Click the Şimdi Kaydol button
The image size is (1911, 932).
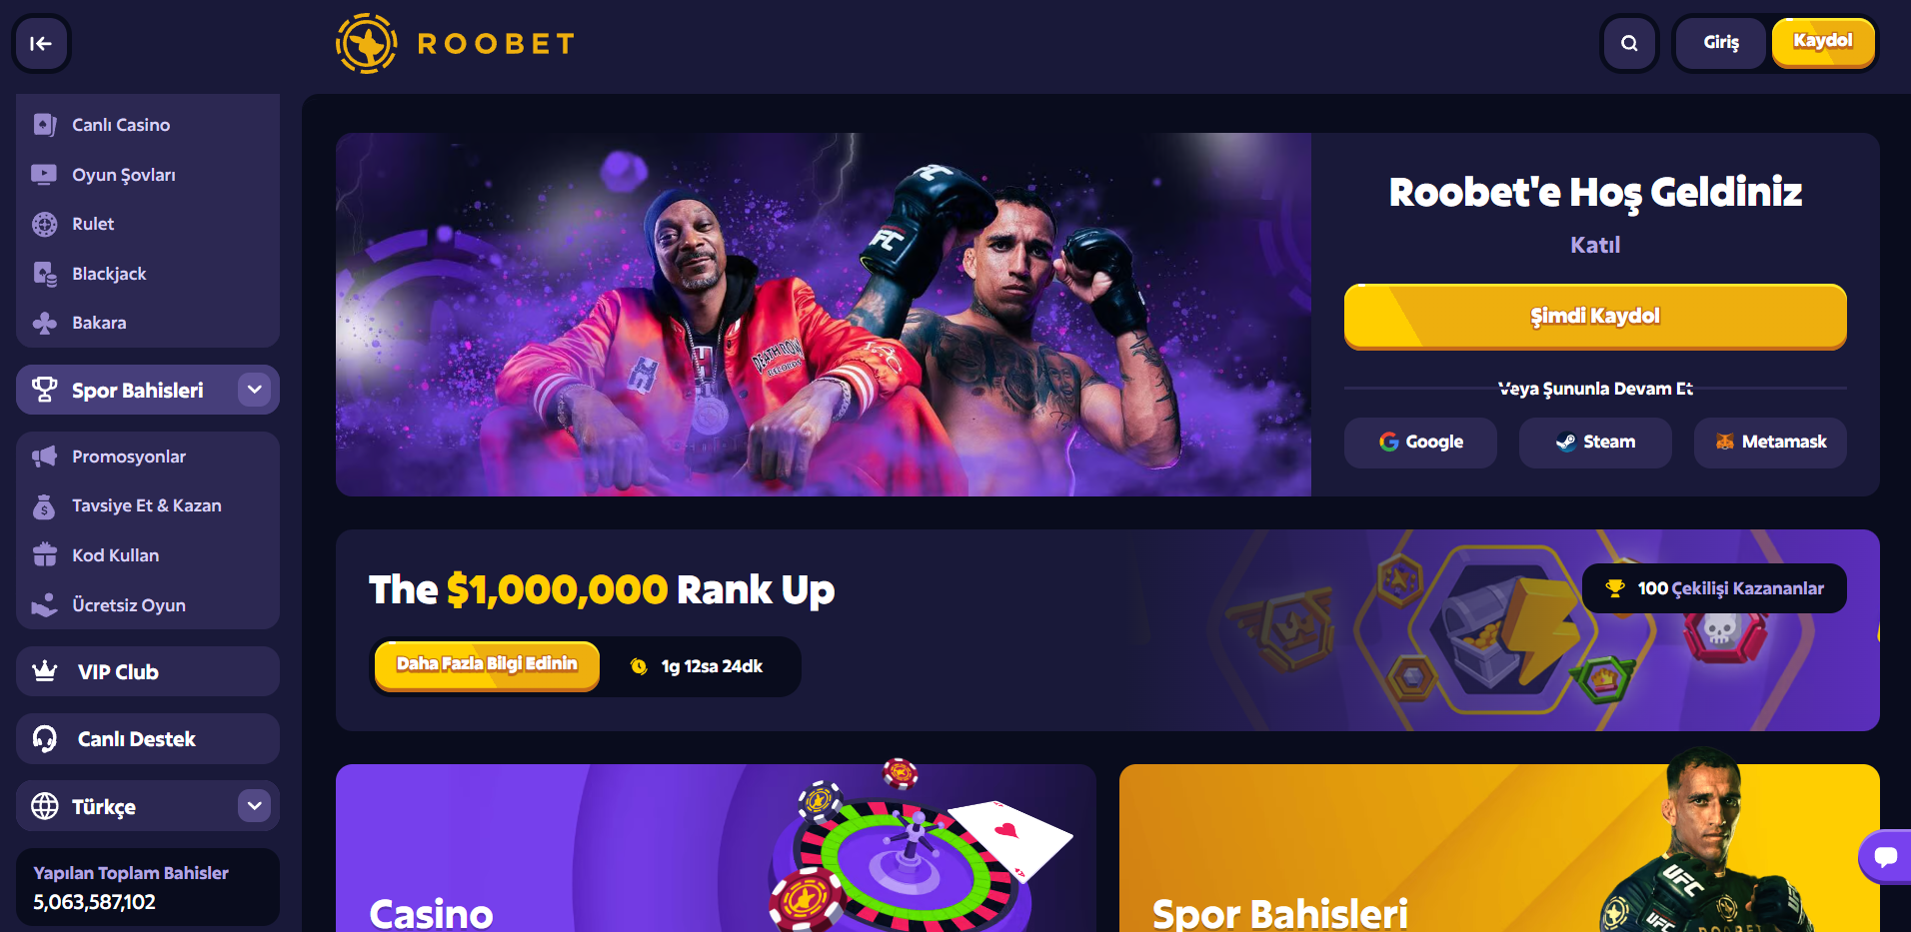(1595, 317)
